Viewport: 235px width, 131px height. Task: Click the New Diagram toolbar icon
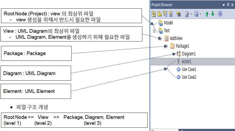click(x=165, y=14)
